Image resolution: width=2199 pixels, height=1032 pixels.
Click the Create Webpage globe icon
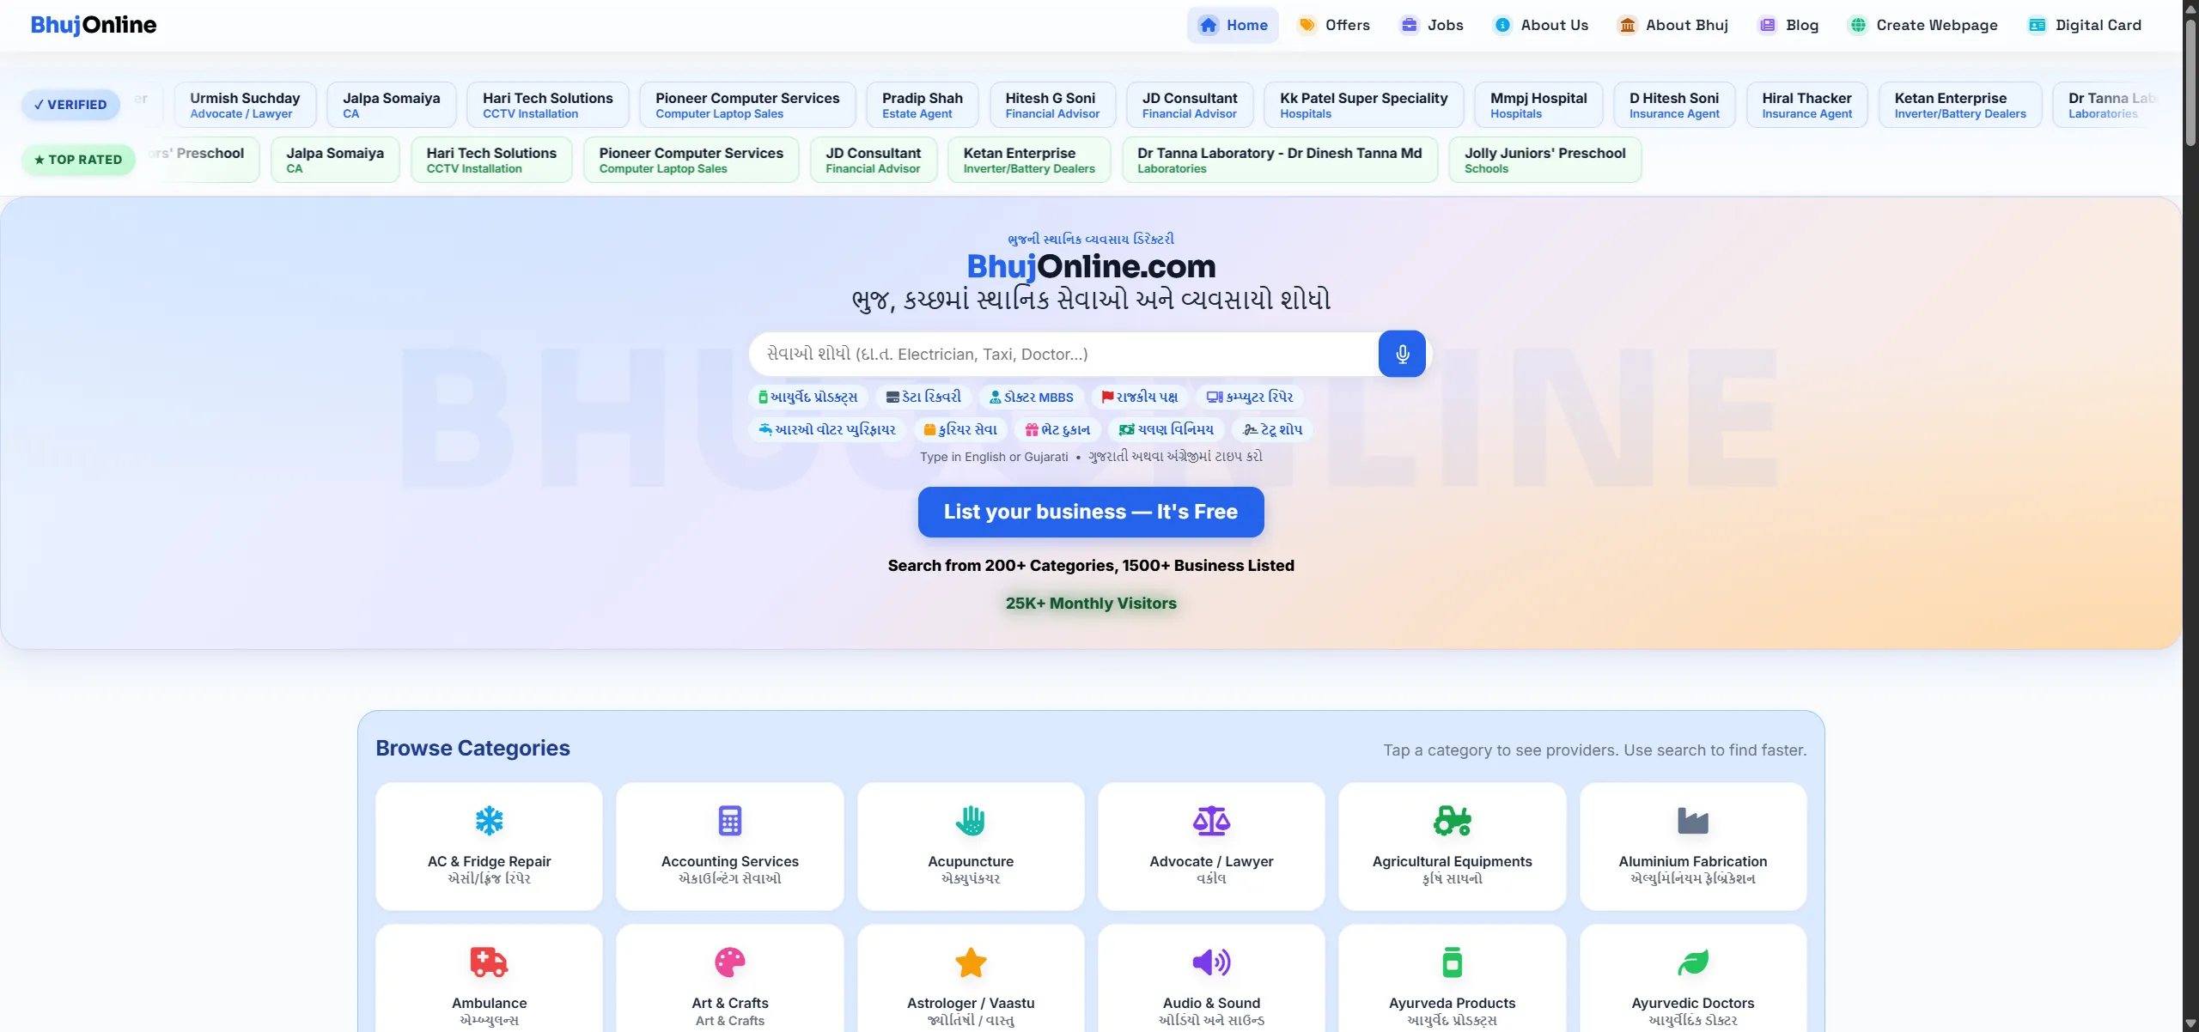(1858, 25)
